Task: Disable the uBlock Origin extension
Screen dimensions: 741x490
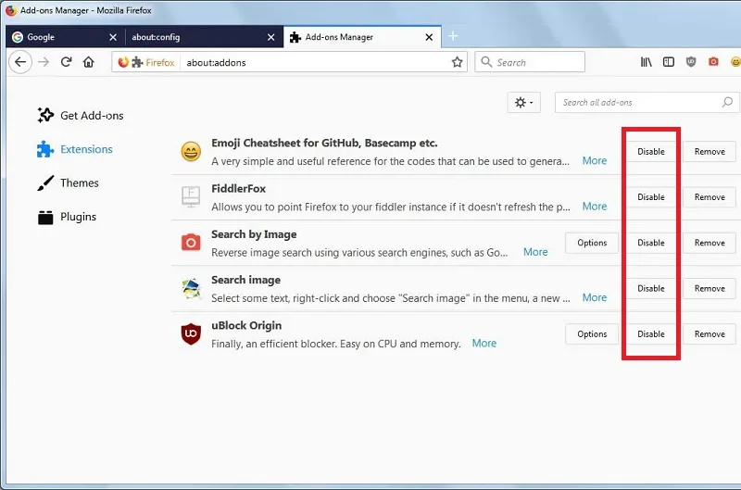Action: pyautogui.click(x=651, y=334)
